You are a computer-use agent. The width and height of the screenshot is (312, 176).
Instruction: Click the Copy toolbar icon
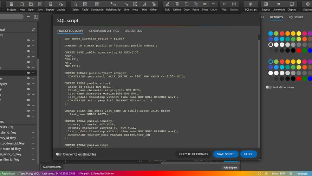click(x=187, y=6)
